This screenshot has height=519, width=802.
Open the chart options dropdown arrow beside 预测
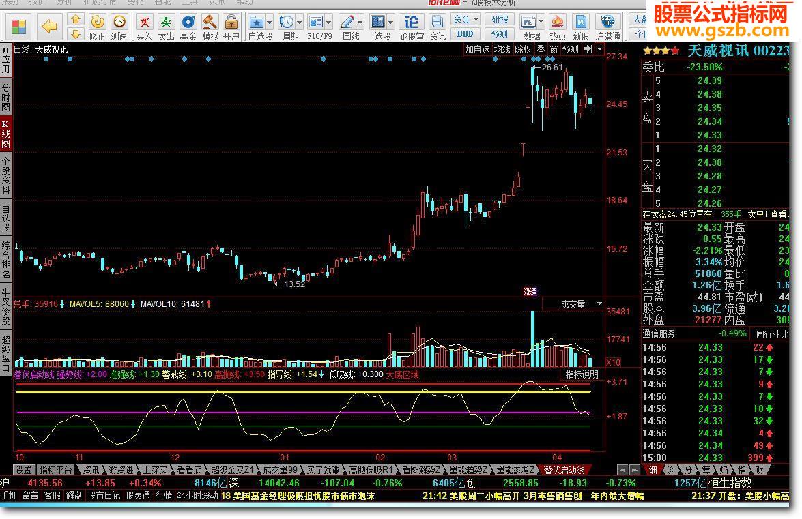pos(599,49)
